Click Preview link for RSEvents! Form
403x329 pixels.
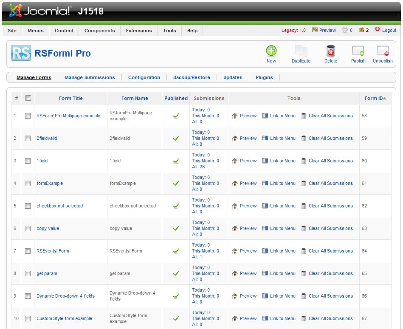pyautogui.click(x=248, y=251)
